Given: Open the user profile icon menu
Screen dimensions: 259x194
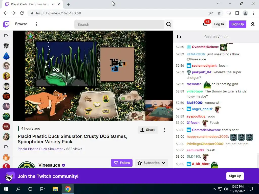Looking at the screenshot, I should point(253,24).
